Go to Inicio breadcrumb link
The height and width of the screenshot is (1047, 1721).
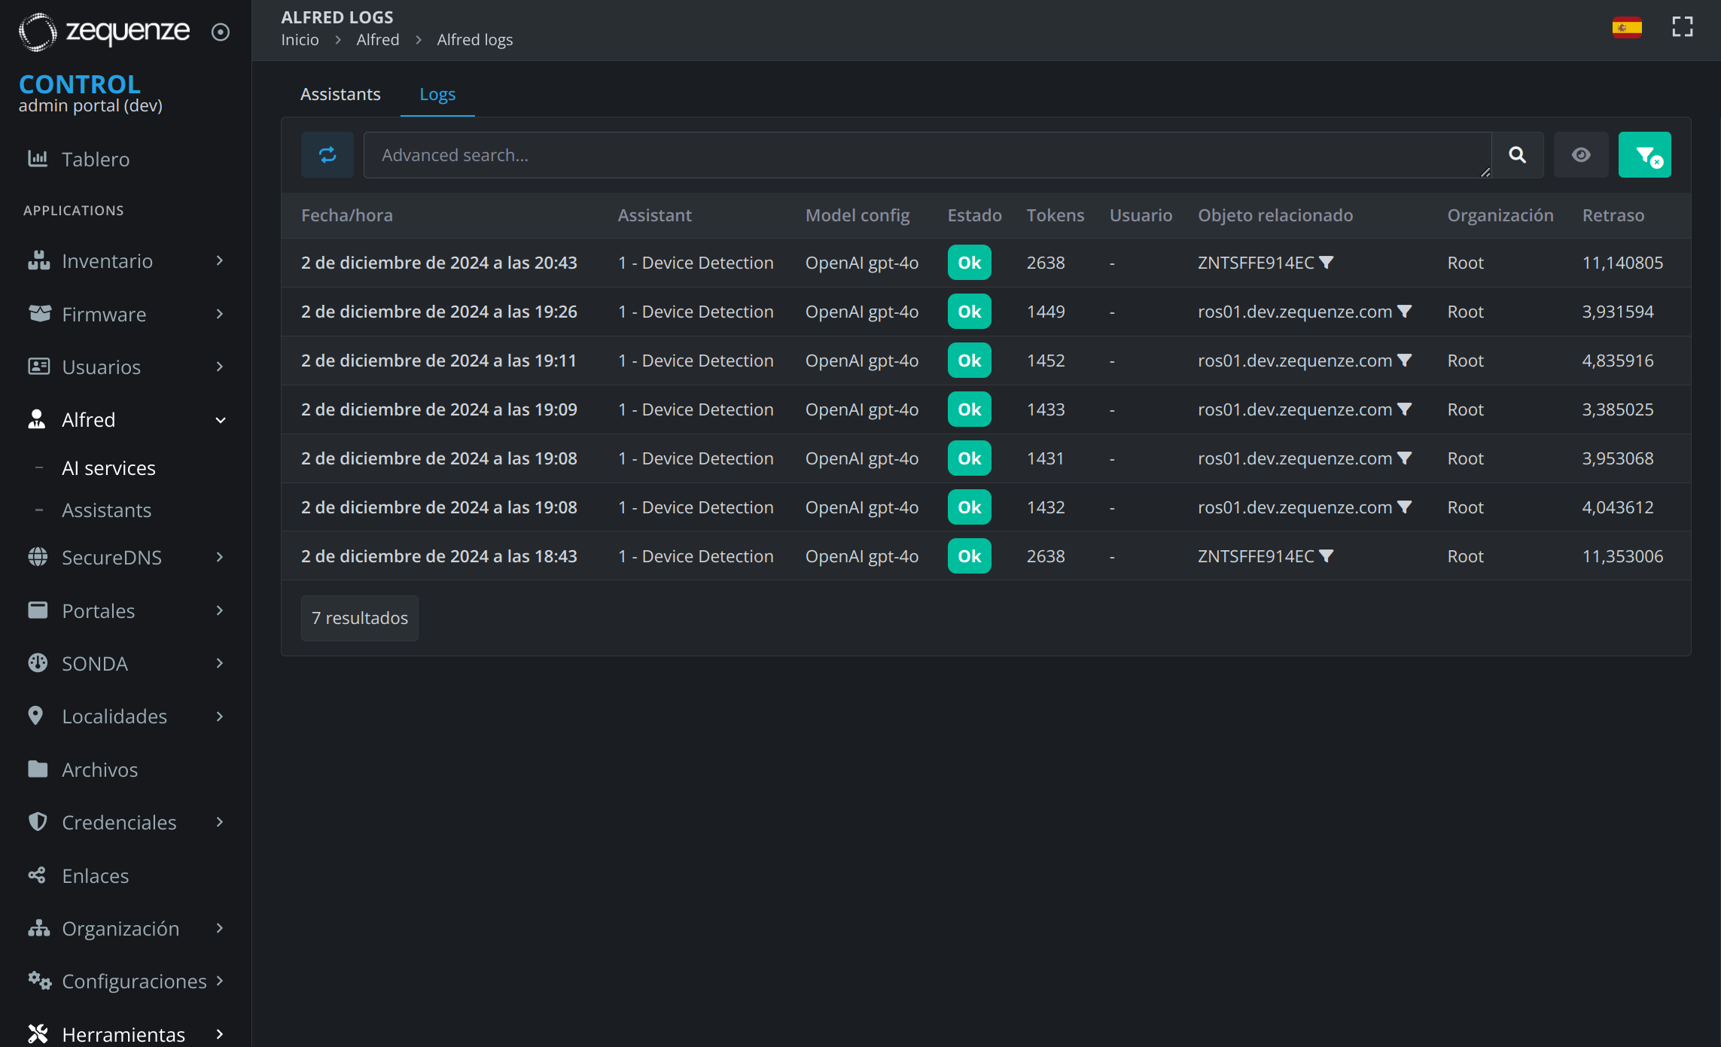(x=300, y=40)
